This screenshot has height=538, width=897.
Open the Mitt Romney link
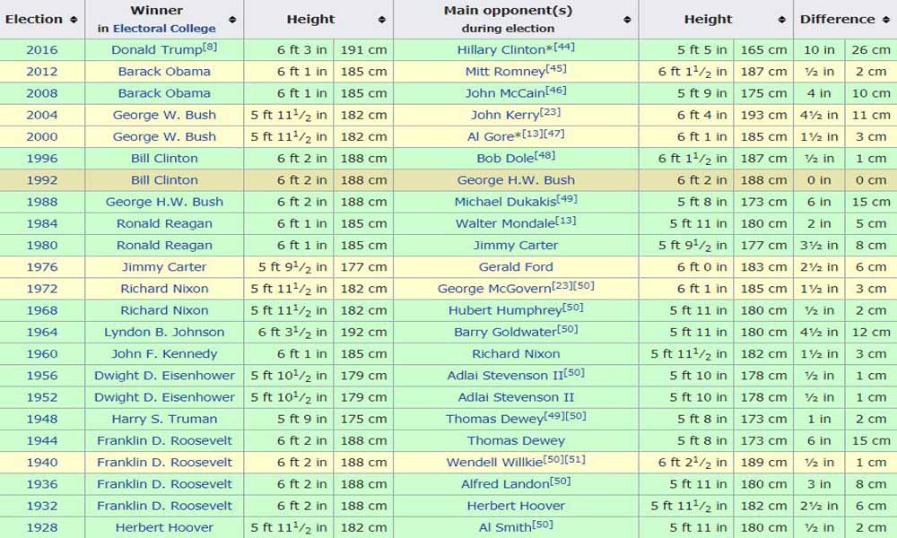(505, 72)
